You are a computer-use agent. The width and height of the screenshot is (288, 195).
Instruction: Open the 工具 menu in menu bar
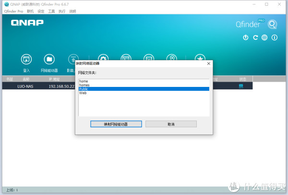51,11
